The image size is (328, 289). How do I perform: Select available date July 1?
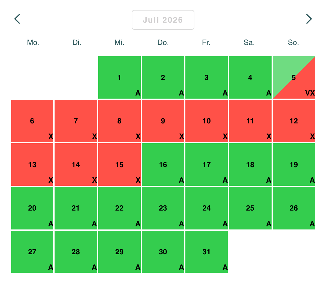tap(119, 77)
